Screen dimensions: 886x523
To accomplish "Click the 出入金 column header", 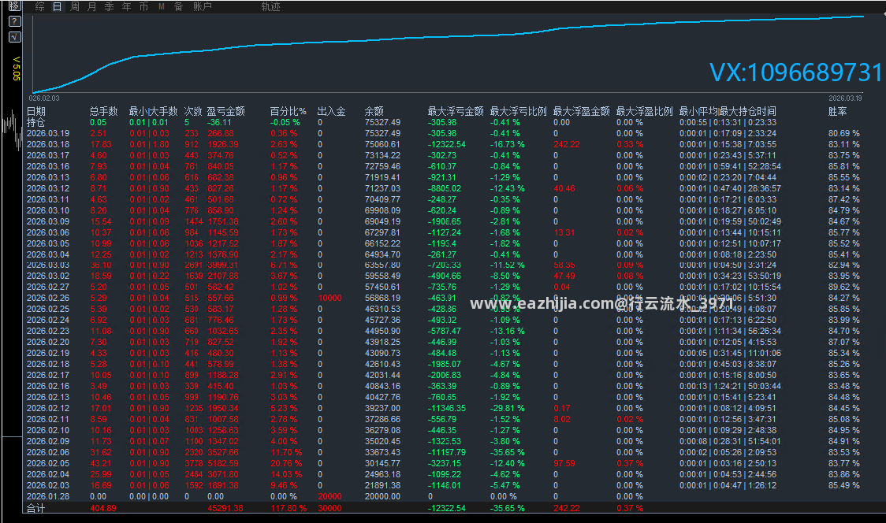I will (x=331, y=111).
